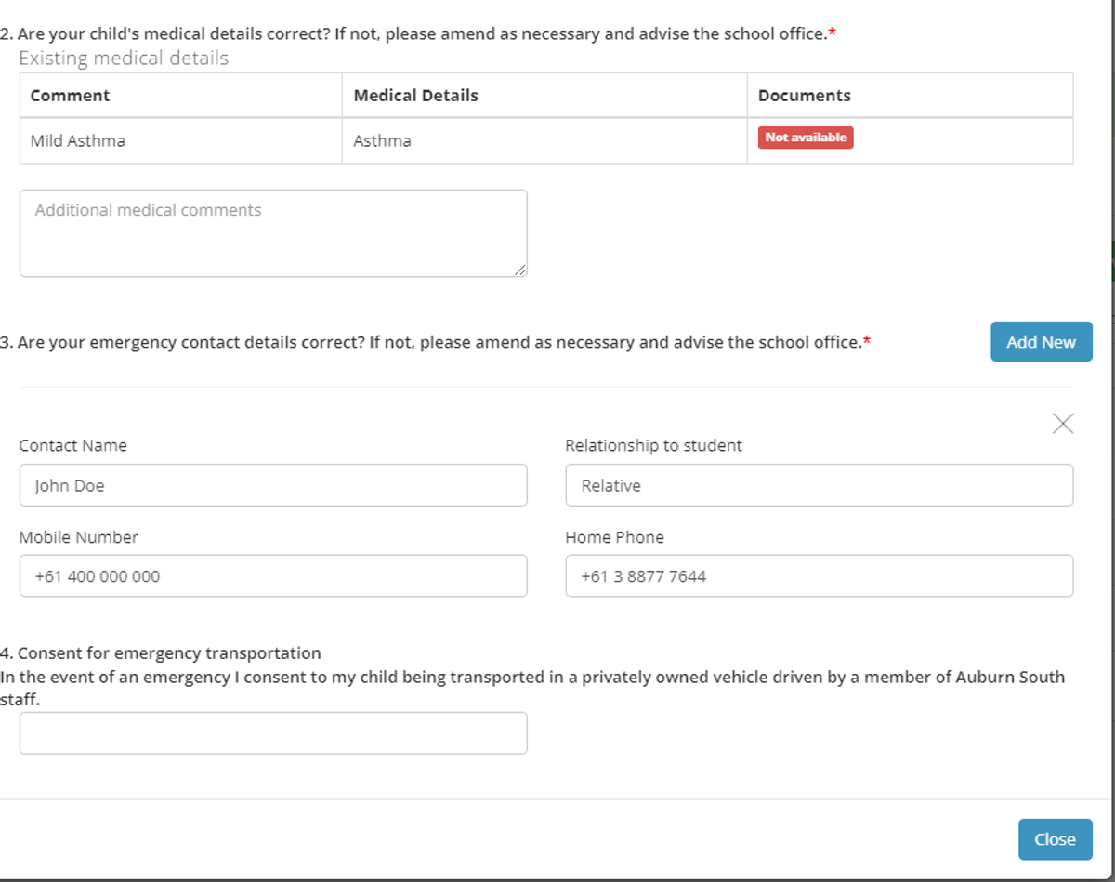Screen dimensions: 1115x882
Task: Click the Documents column header
Action: pos(911,96)
